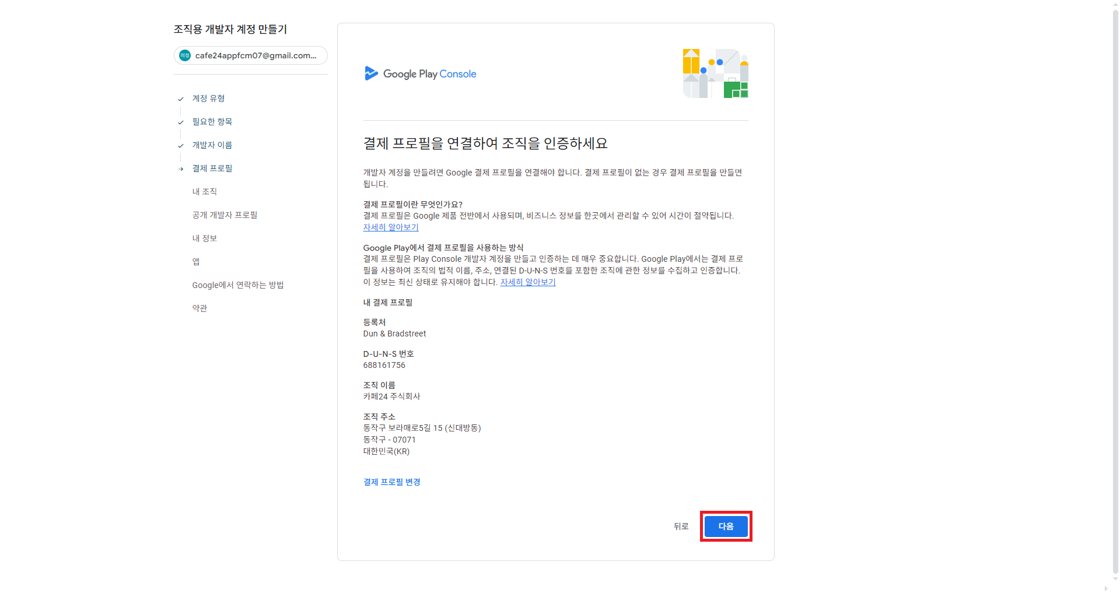The height and width of the screenshot is (593, 1120).
Task: Click the 등록처 label
Action: [x=374, y=322]
